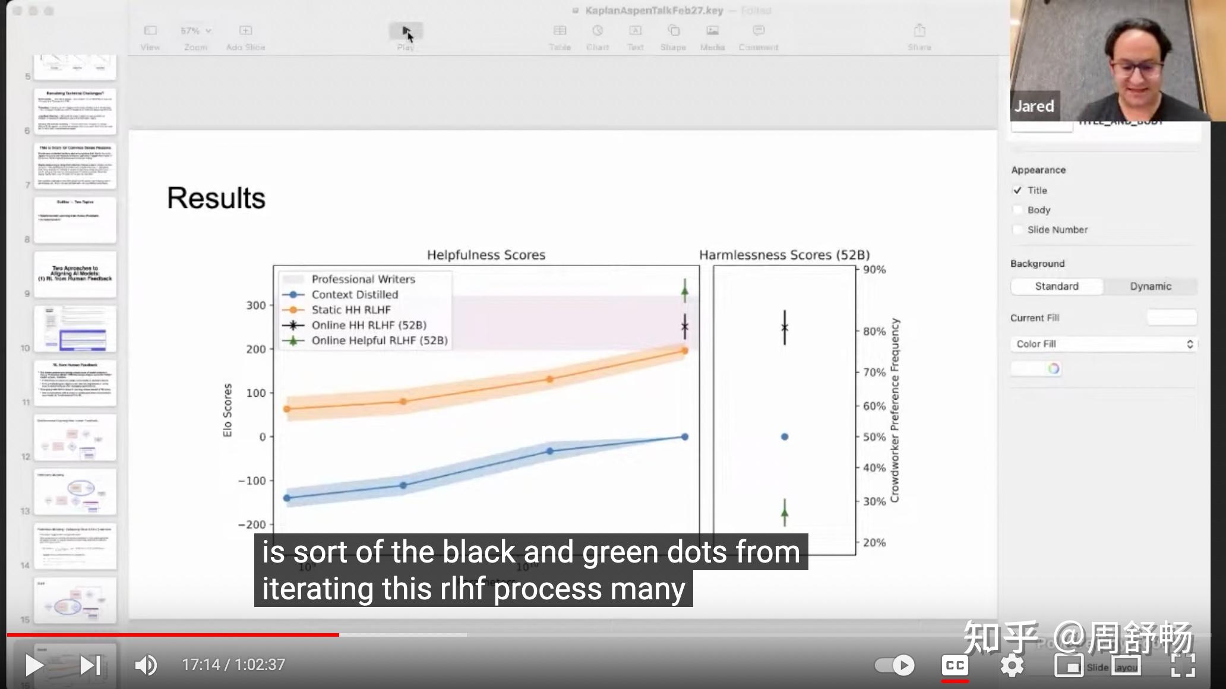Viewport: 1226px width, 689px height.
Task: Enable the Slide Number checkbox
Action: pyautogui.click(x=1018, y=230)
